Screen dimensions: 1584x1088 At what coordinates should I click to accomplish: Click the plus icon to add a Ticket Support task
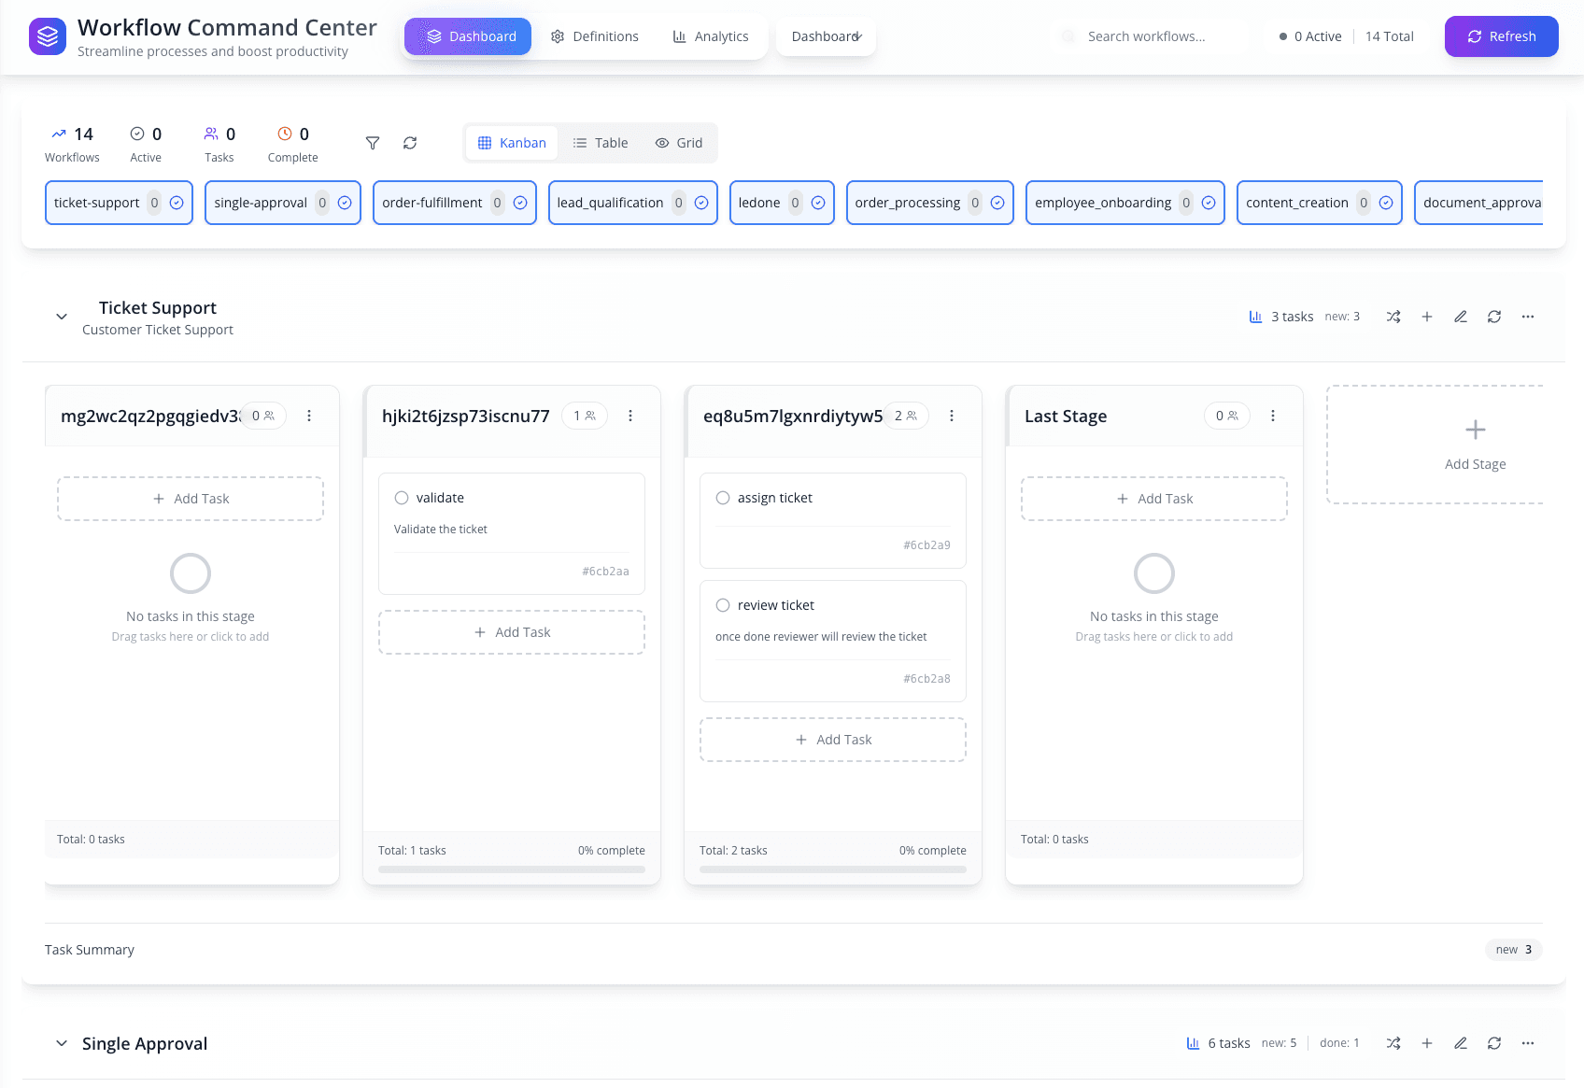[x=1427, y=317]
